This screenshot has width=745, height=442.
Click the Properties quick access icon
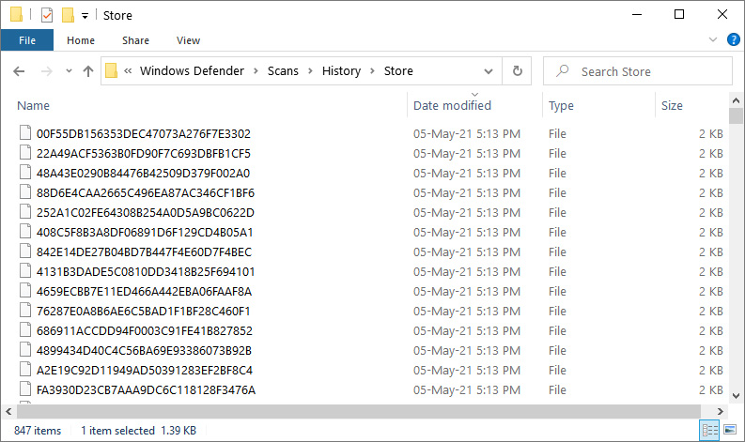(x=48, y=15)
